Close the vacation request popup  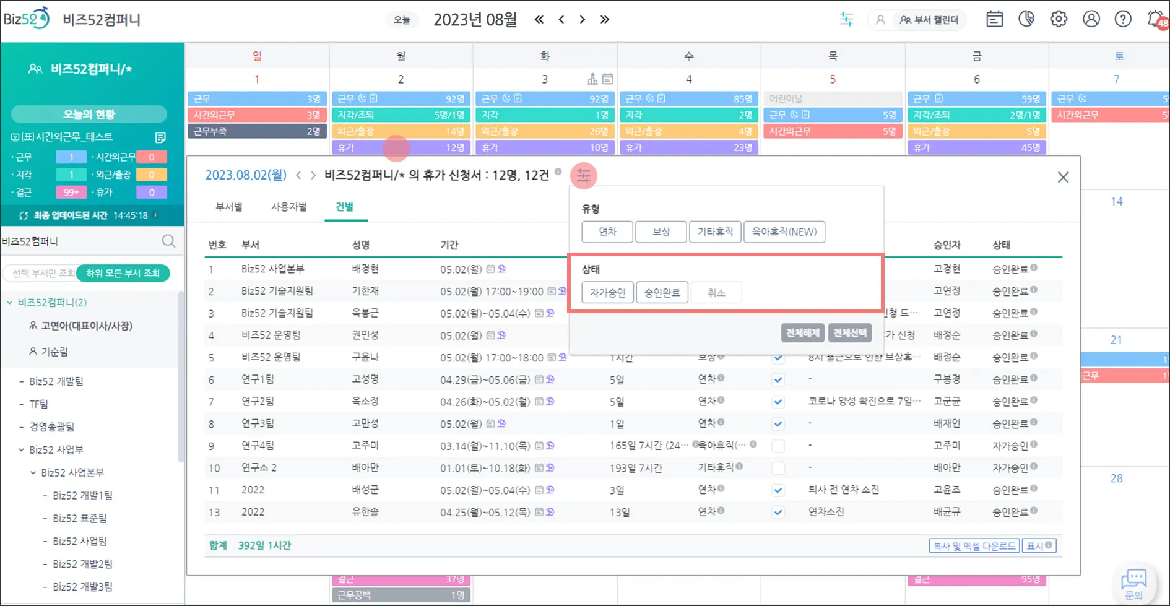(1063, 177)
